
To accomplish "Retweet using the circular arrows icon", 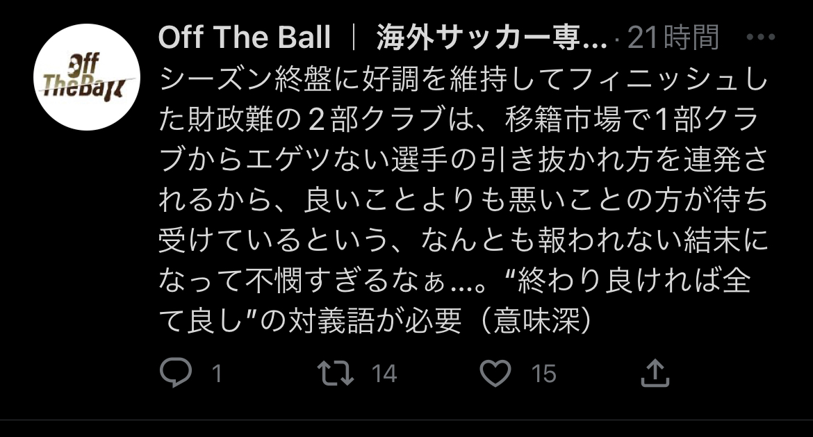I will coord(336,373).
